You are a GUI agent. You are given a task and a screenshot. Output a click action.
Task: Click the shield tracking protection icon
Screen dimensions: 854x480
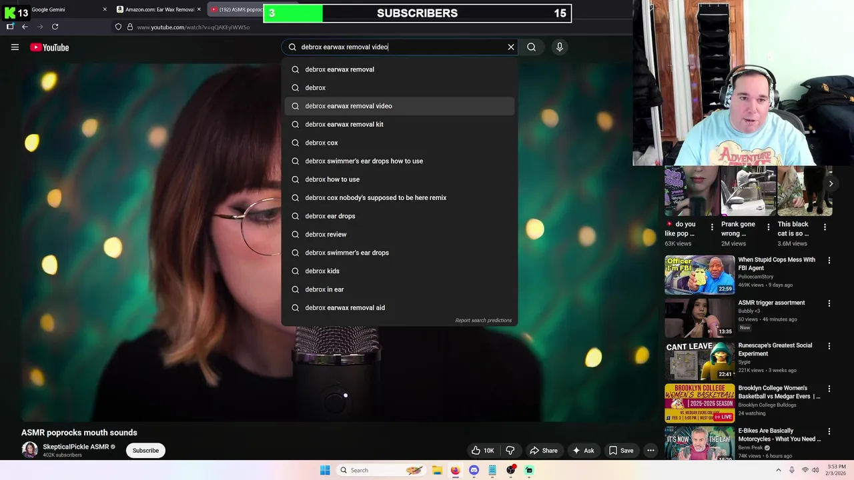[118, 27]
